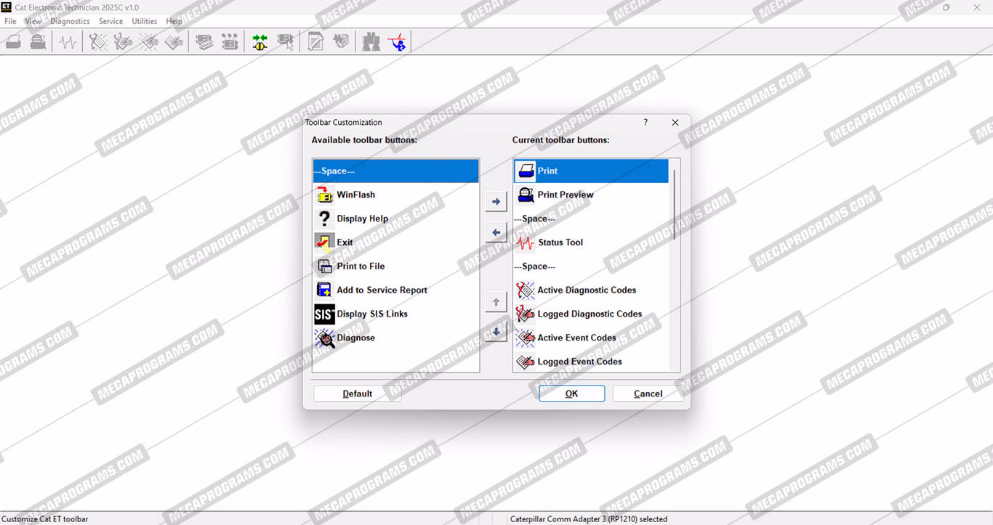The image size is (993, 525).
Task: Select Add to Service Report item
Action: [x=381, y=290]
